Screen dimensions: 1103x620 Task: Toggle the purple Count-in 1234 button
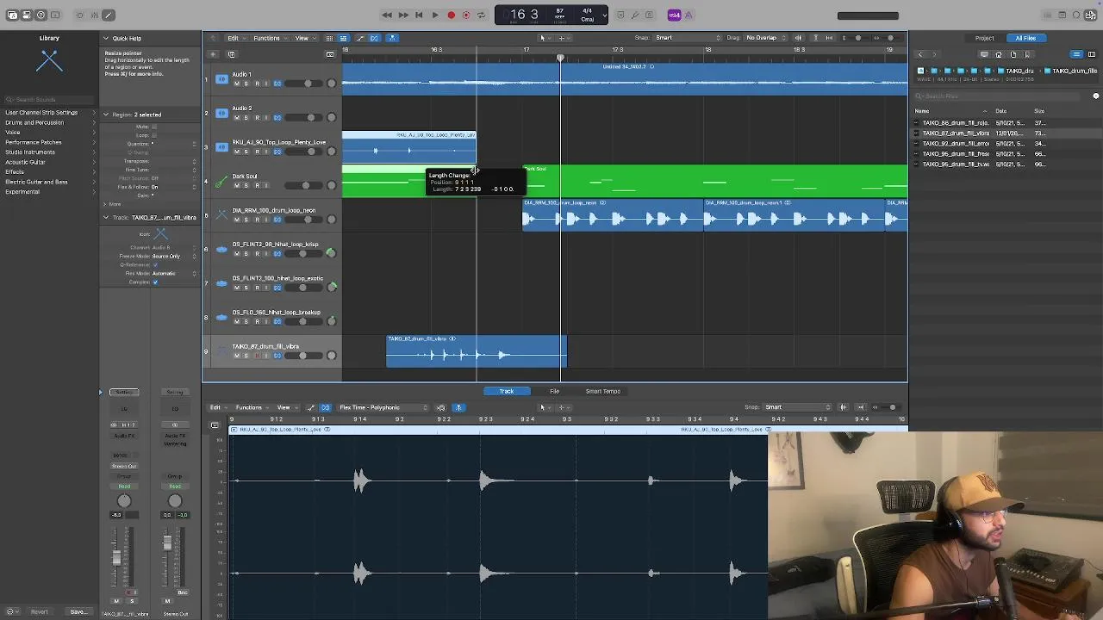click(x=674, y=15)
